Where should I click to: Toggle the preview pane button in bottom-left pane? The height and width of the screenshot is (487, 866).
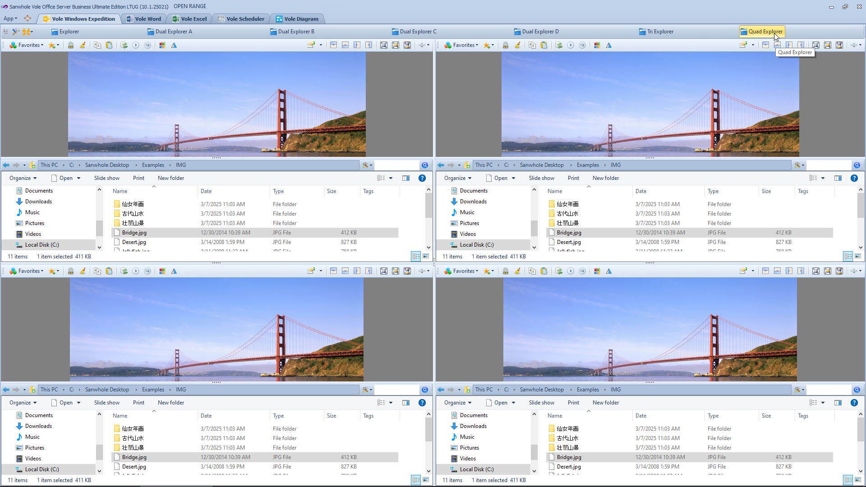point(406,403)
